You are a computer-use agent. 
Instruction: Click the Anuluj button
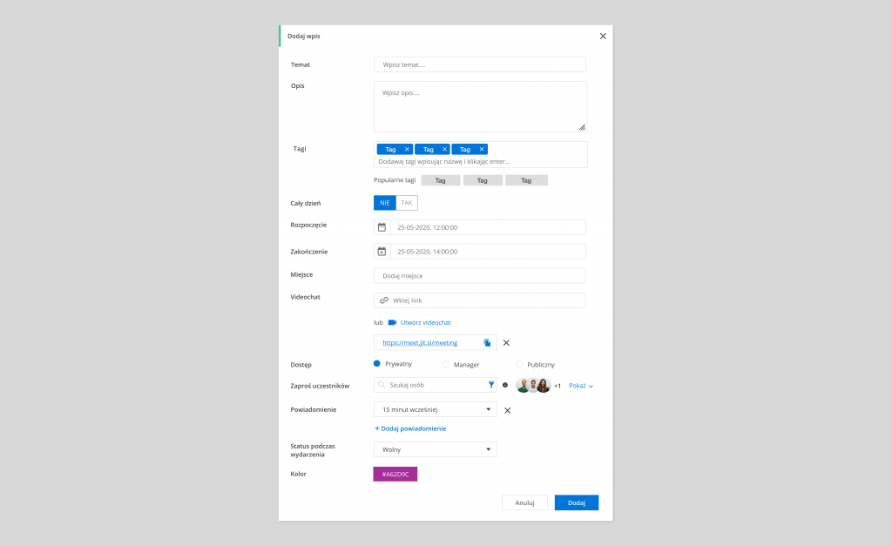click(x=524, y=502)
